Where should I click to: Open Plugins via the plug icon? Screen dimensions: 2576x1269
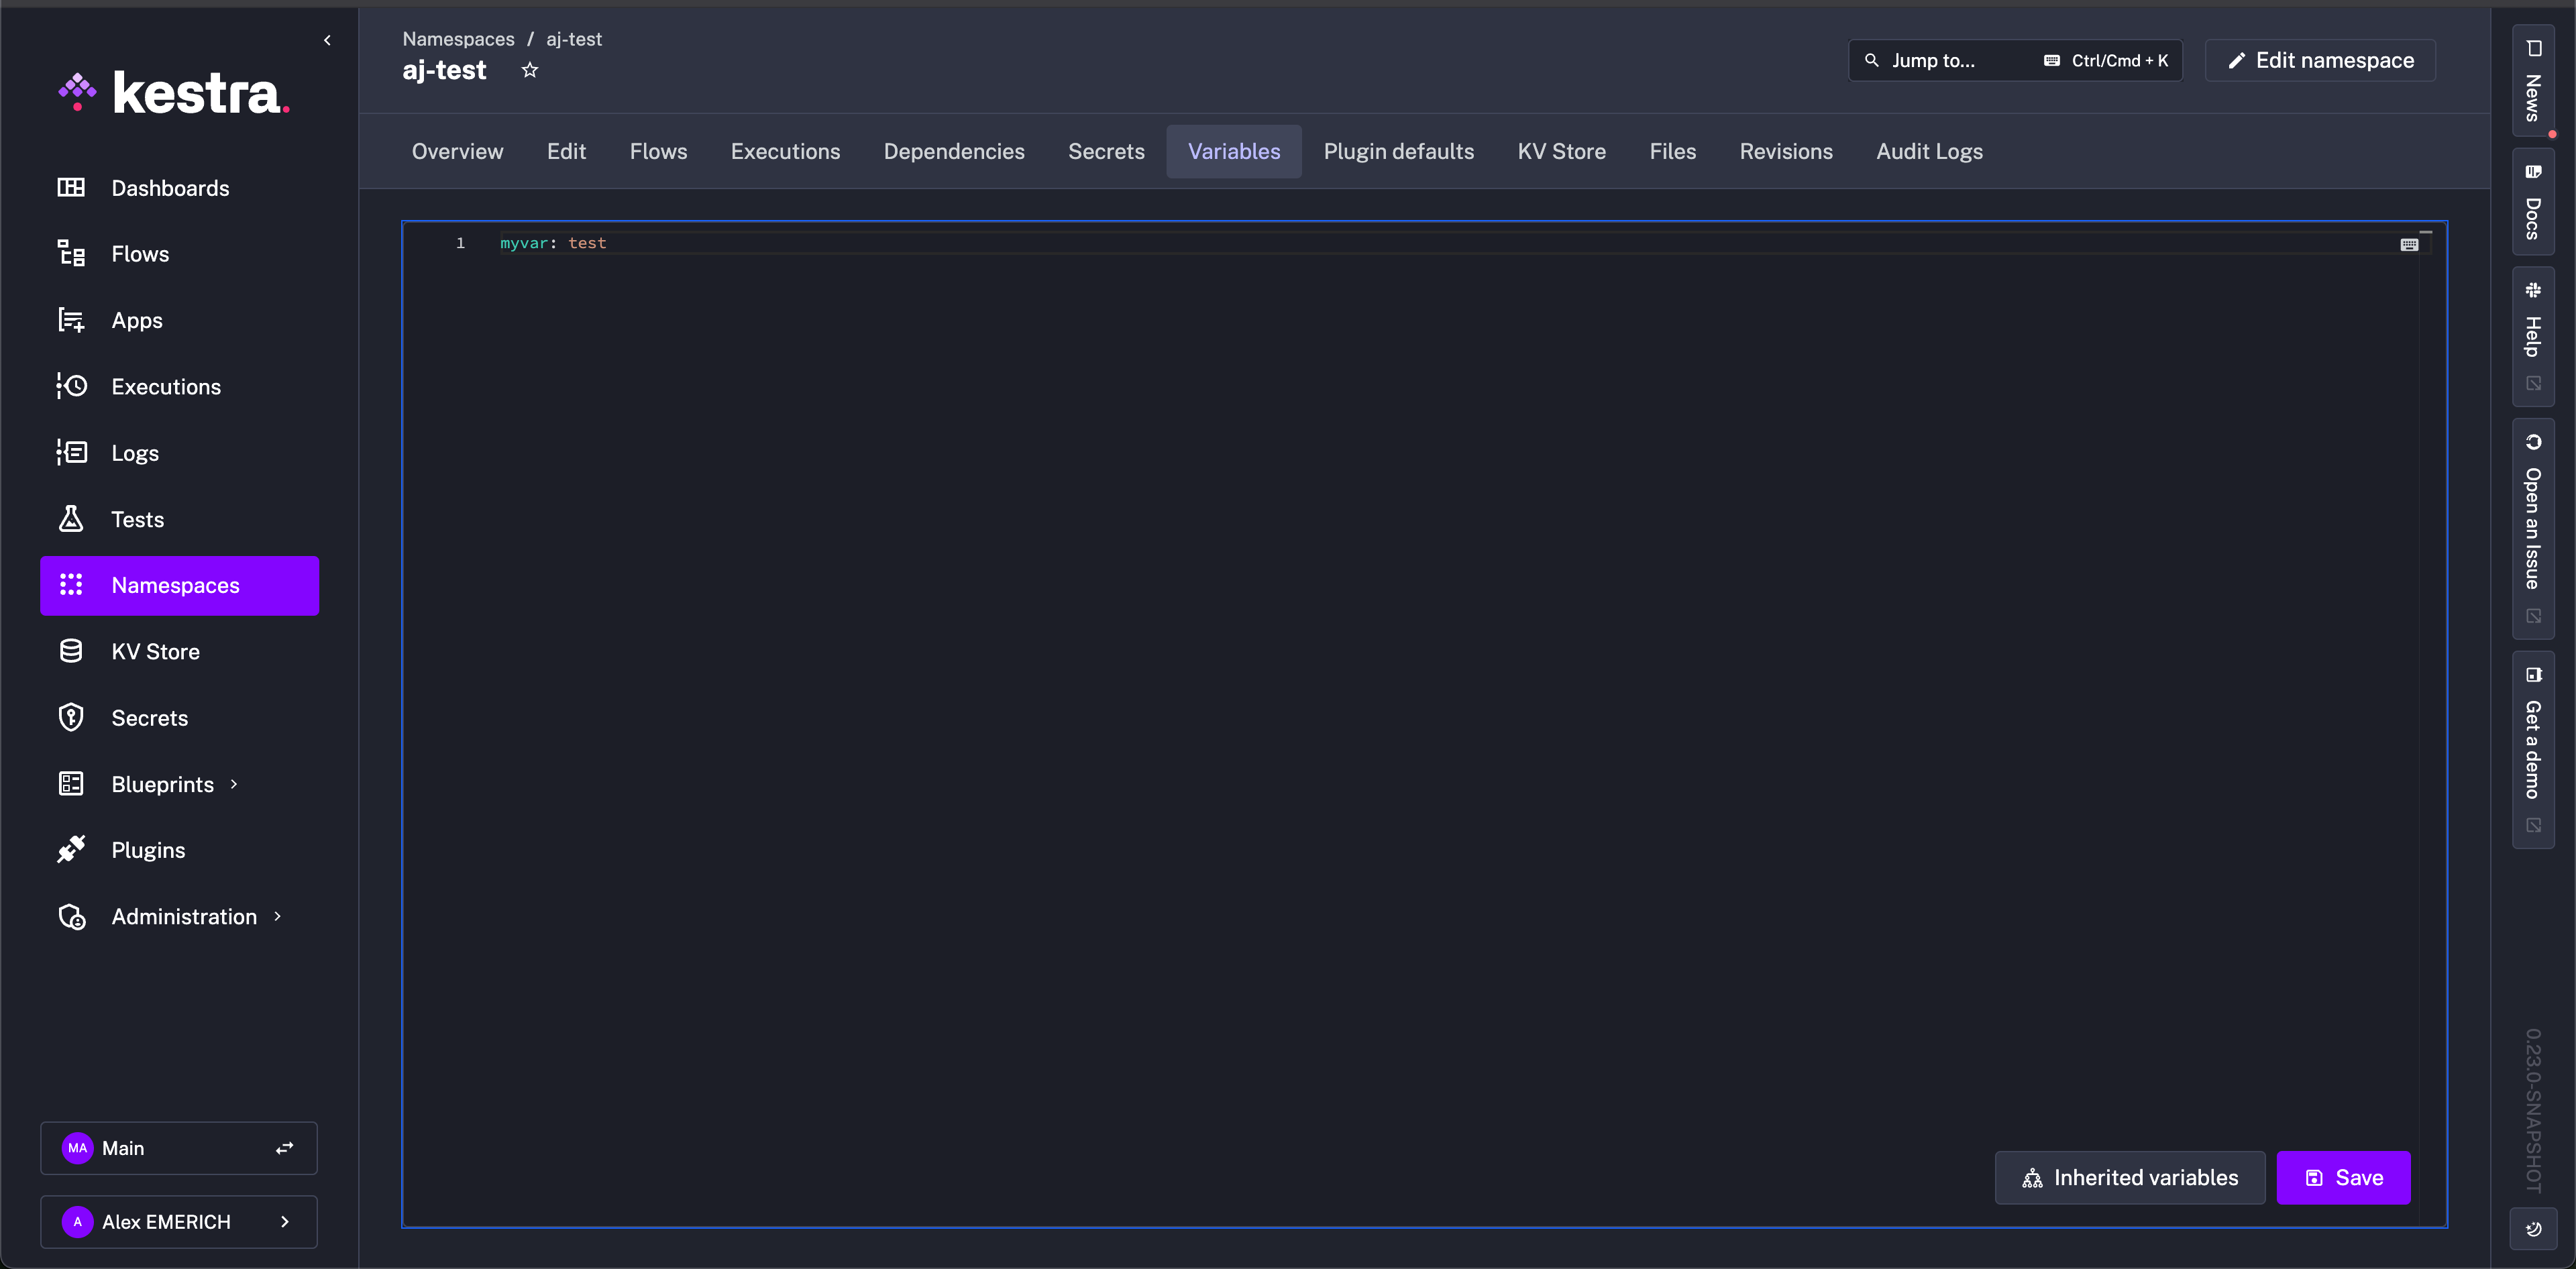[x=71, y=850]
